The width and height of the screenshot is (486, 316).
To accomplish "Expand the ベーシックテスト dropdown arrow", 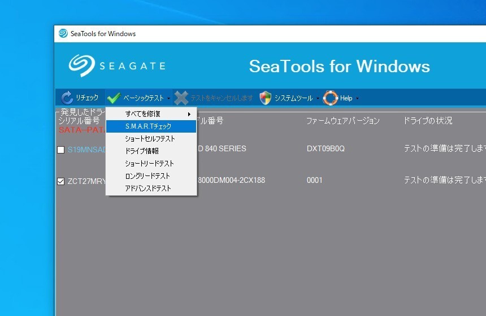I will click(x=168, y=99).
